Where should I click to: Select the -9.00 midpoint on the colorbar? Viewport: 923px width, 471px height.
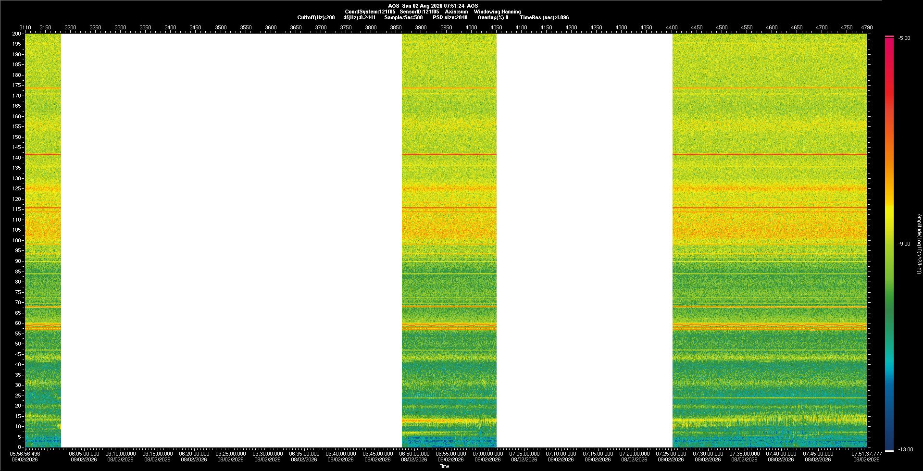tap(904, 244)
